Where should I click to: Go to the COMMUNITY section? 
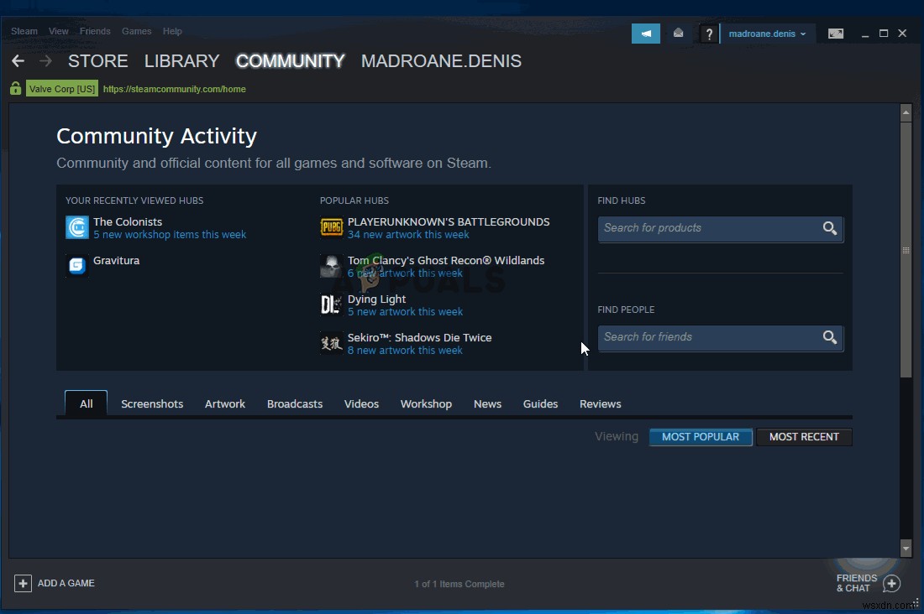click(290, 60)
